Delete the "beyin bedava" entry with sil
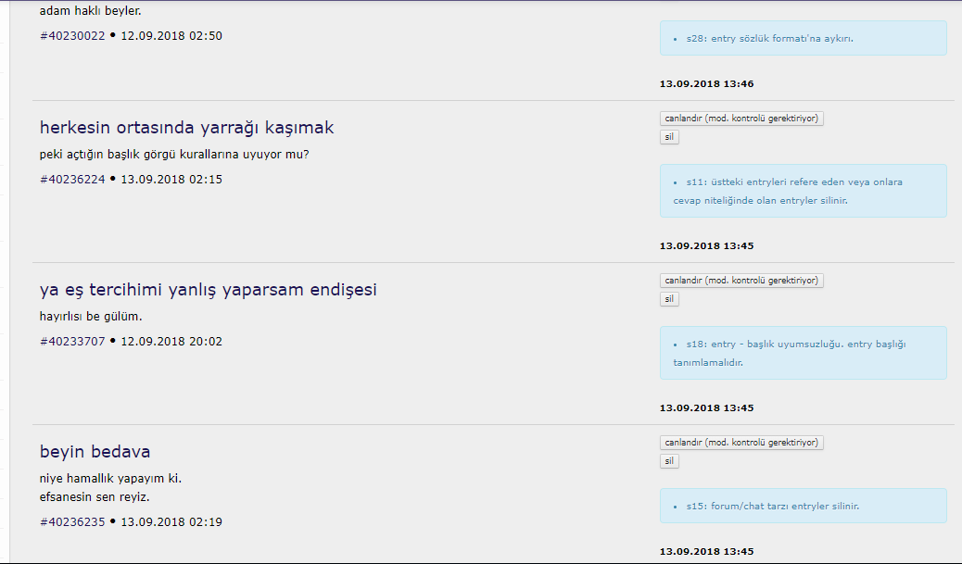The image size is (962, 564). click(x=669, y=461)
